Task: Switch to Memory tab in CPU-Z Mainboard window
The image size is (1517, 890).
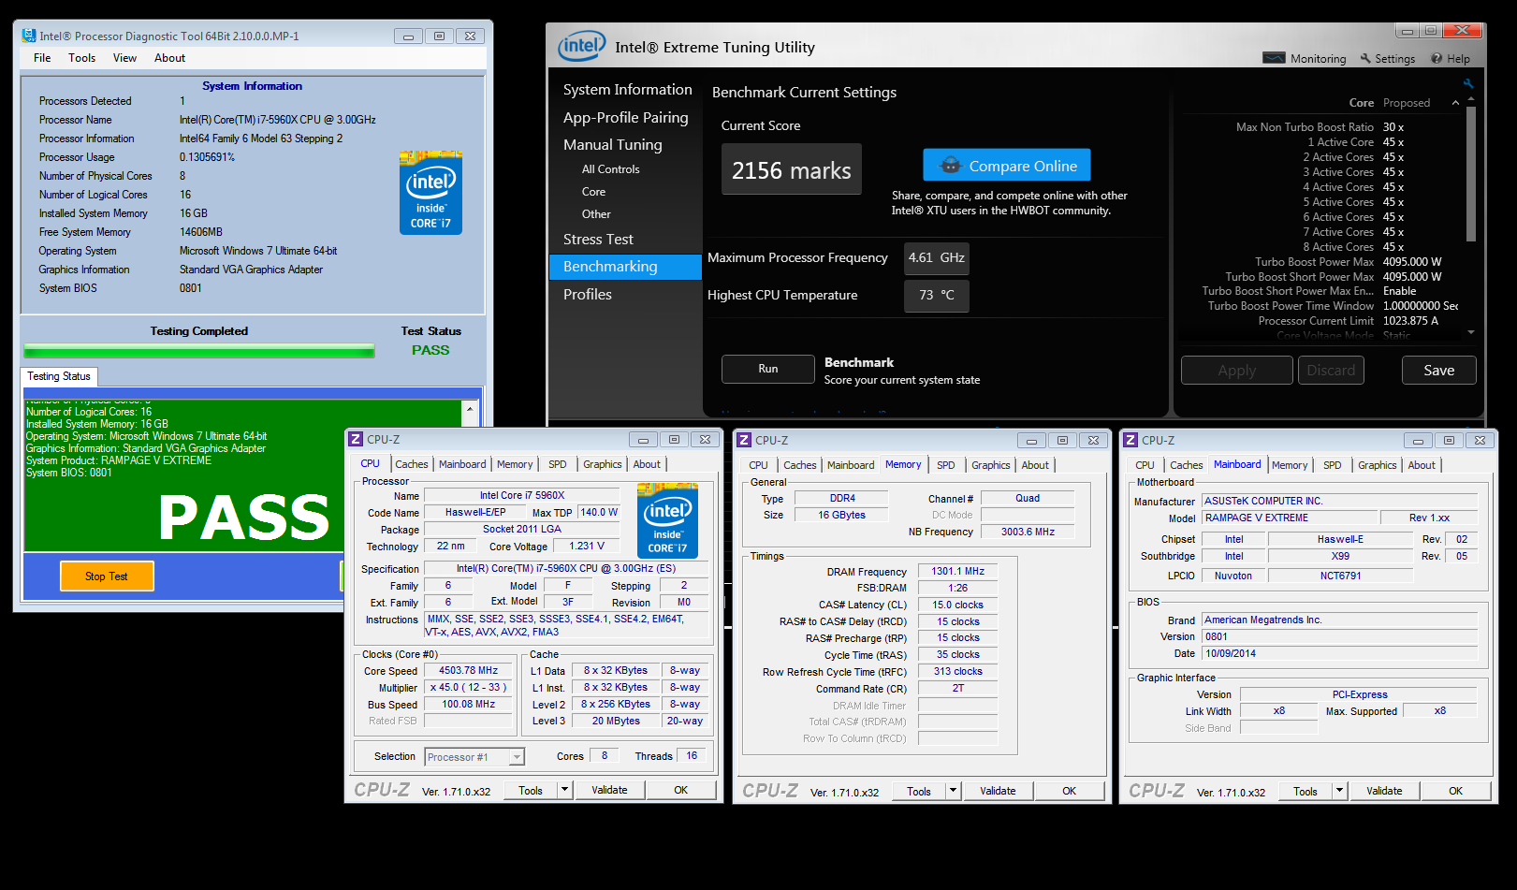Action: click(x=1290, y=465)
